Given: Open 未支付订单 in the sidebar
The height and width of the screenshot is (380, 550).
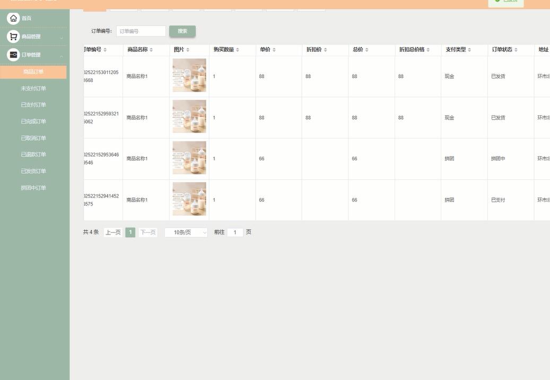Looking at the screenshot, I should pos(33,88).
